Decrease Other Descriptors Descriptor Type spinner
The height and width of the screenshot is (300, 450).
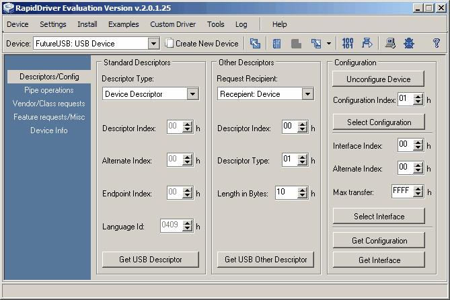tap(303, 163)
